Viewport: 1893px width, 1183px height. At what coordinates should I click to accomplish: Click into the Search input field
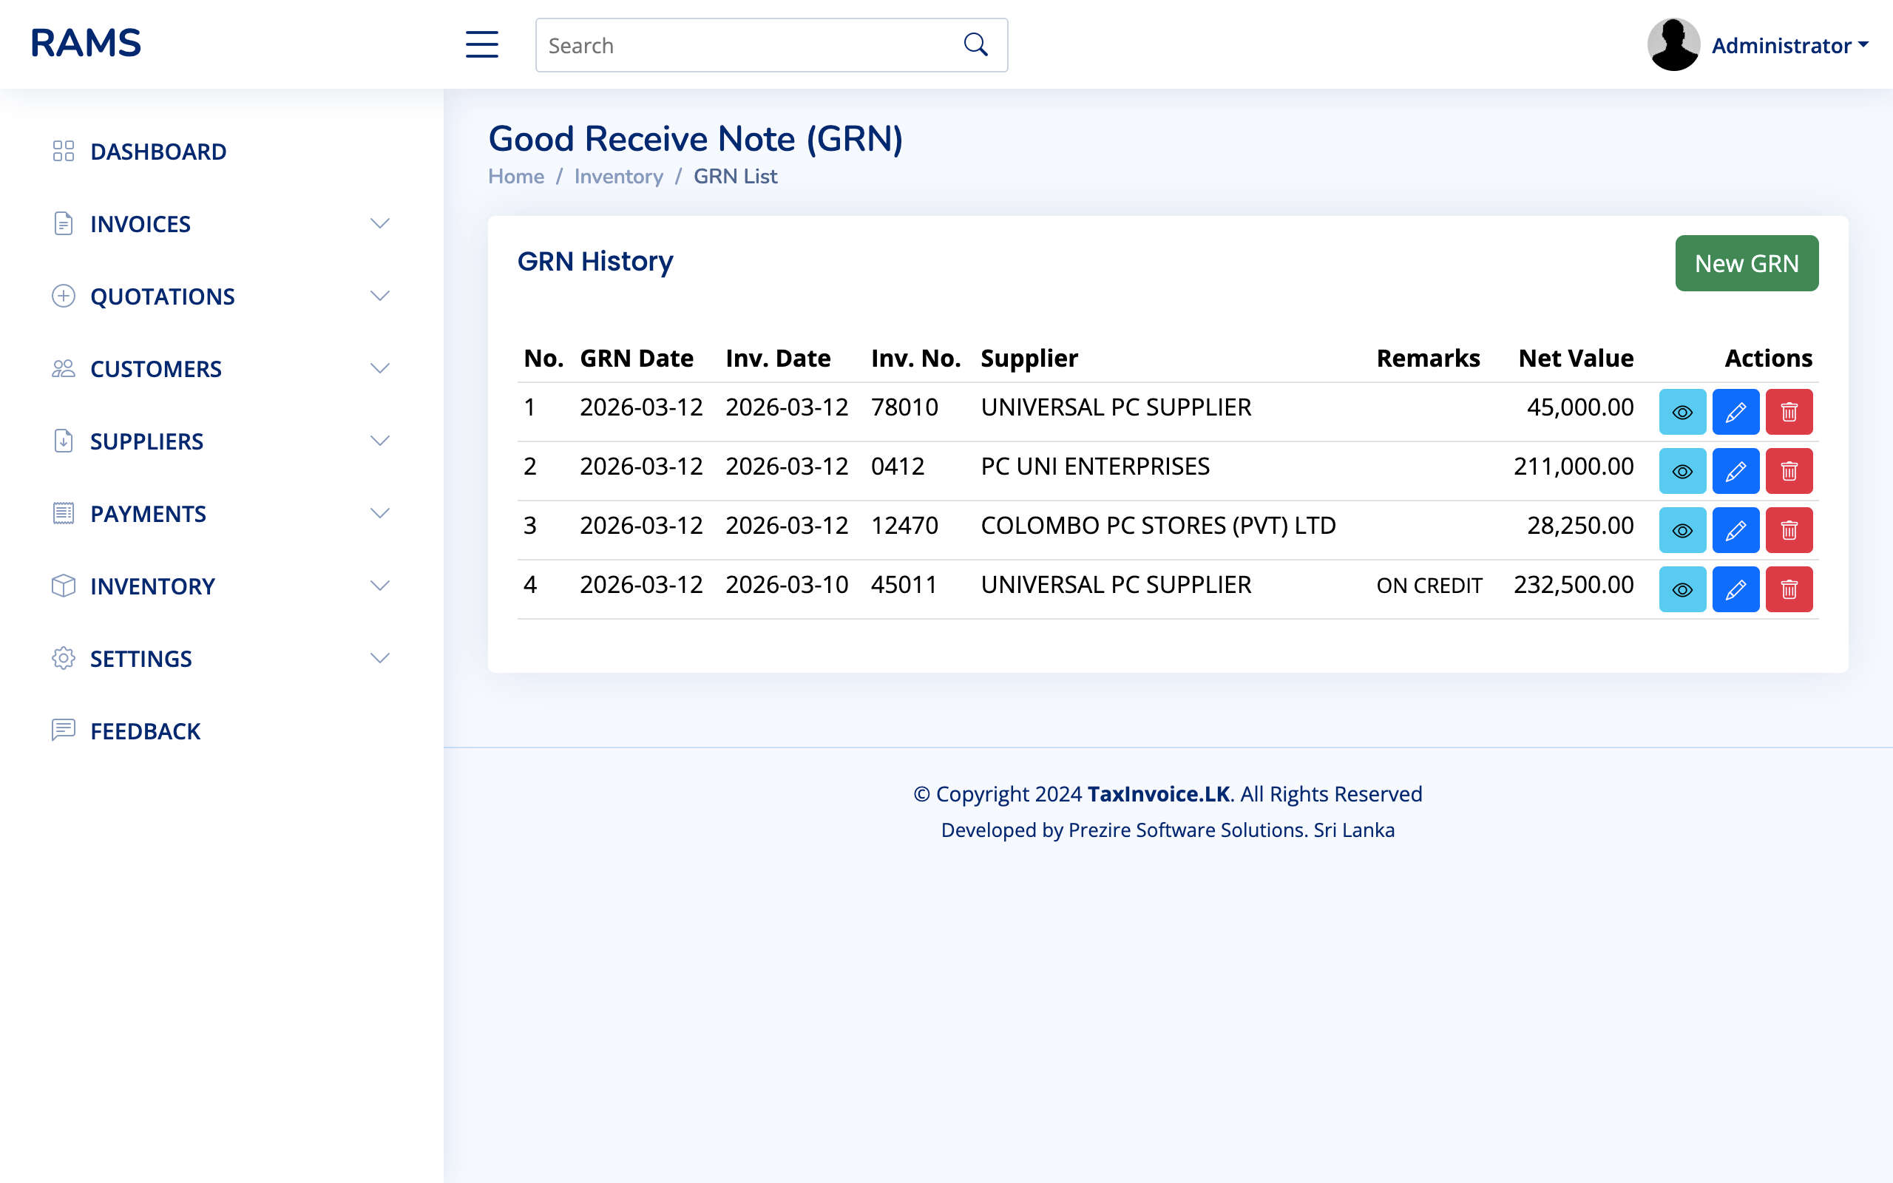pyautogui.click(x=743, y=45)
